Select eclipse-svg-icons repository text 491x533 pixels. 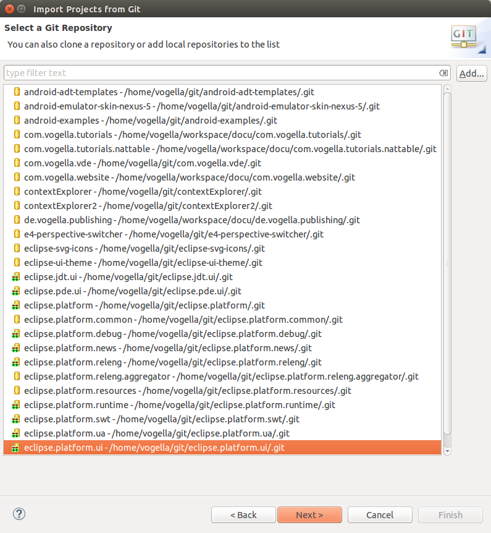click(145, 249)
